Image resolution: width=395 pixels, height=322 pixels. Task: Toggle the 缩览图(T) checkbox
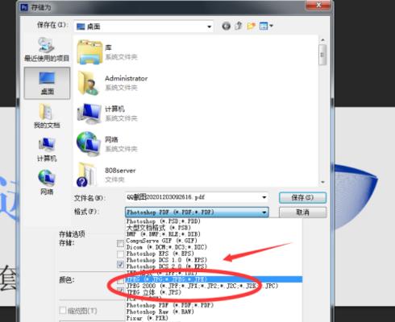[x=63, y=311]
